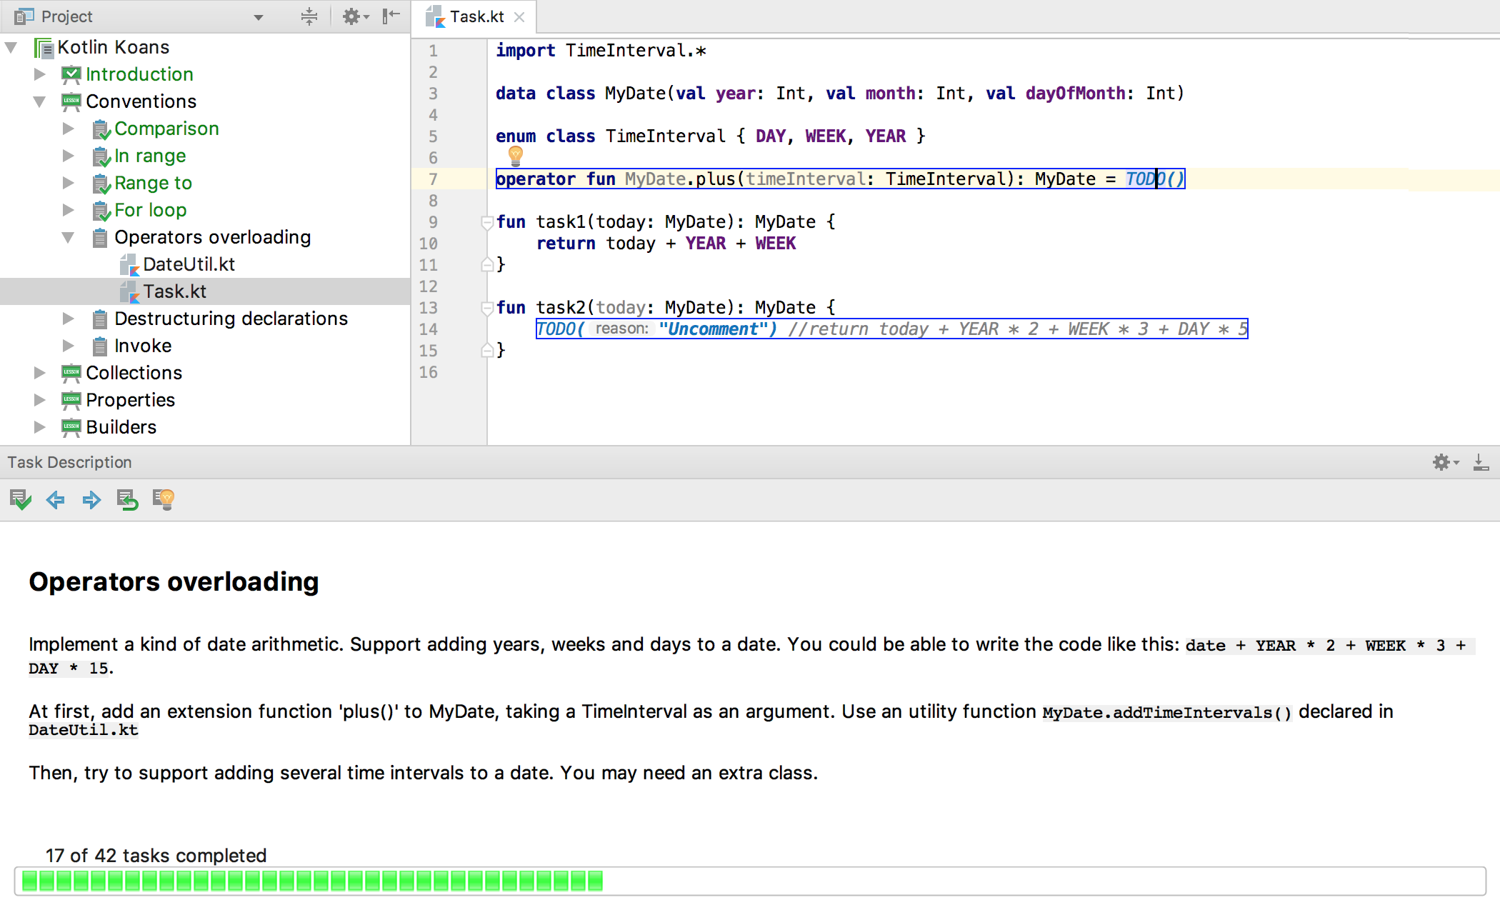The image size is (1500, 915).
Task: Go to previous task arrow
Action: click(x=56, y=499)
